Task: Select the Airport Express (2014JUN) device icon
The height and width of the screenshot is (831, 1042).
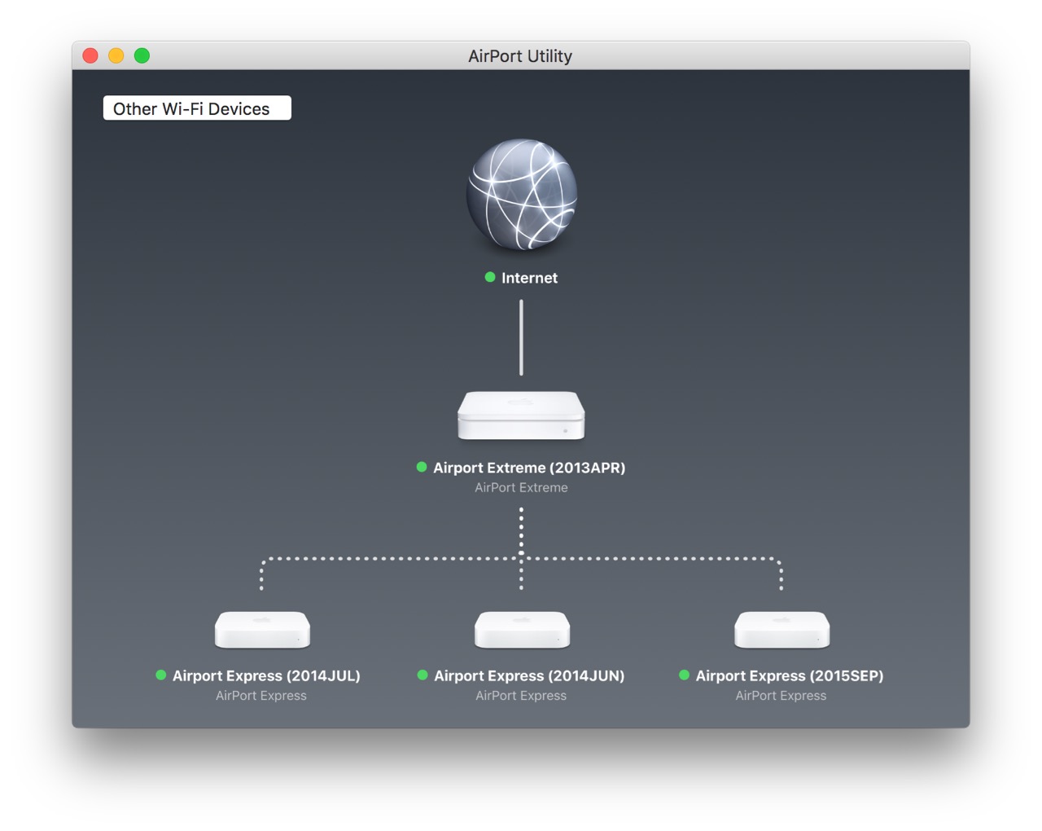Action: tap(521, 630)
